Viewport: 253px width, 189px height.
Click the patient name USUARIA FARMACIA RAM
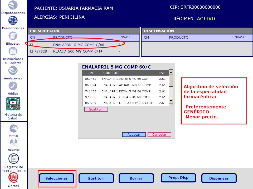click(x=86, y=8)
